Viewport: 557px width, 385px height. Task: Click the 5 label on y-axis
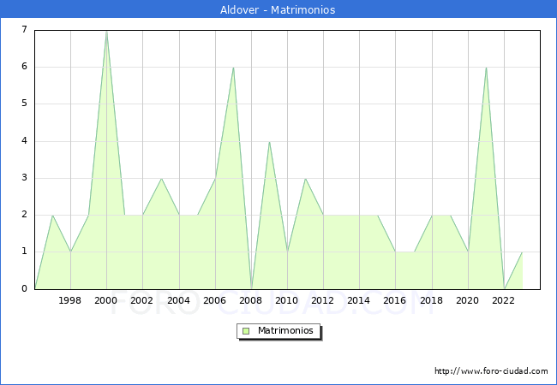tap(24, 104)
